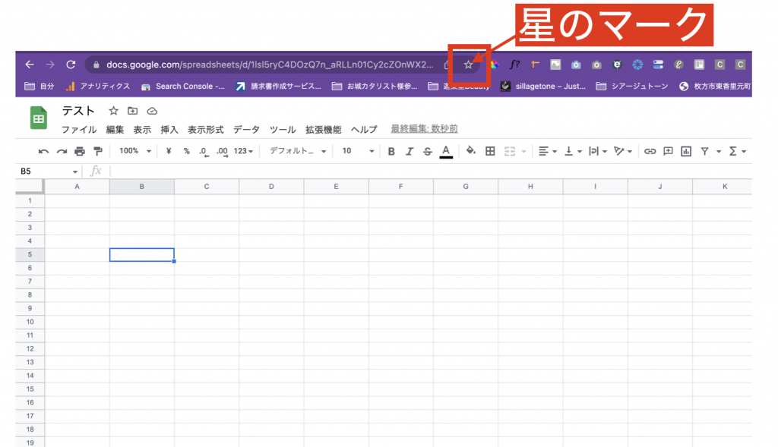The height and width of the screenshot is (447, 778).
Task: Click the camera extension icon
Action: pos(576,65)
